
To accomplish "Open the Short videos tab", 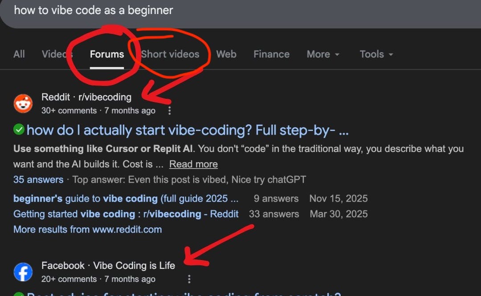I will (170, 54).
